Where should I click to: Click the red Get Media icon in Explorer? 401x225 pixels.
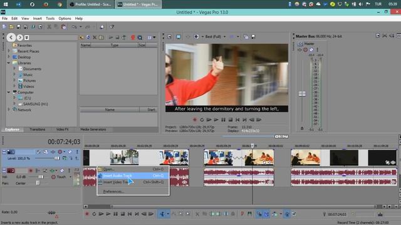pos(133,37)
